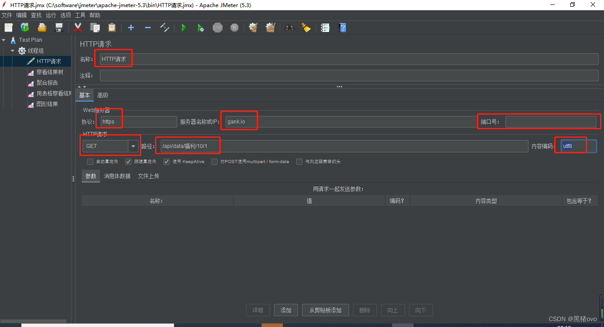604x327 pixels.
Task: Select 用表格察看结果 listener in tree
Action: 49,93
